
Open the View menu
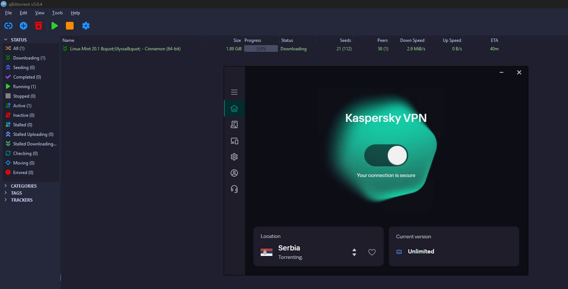[39, 12]
